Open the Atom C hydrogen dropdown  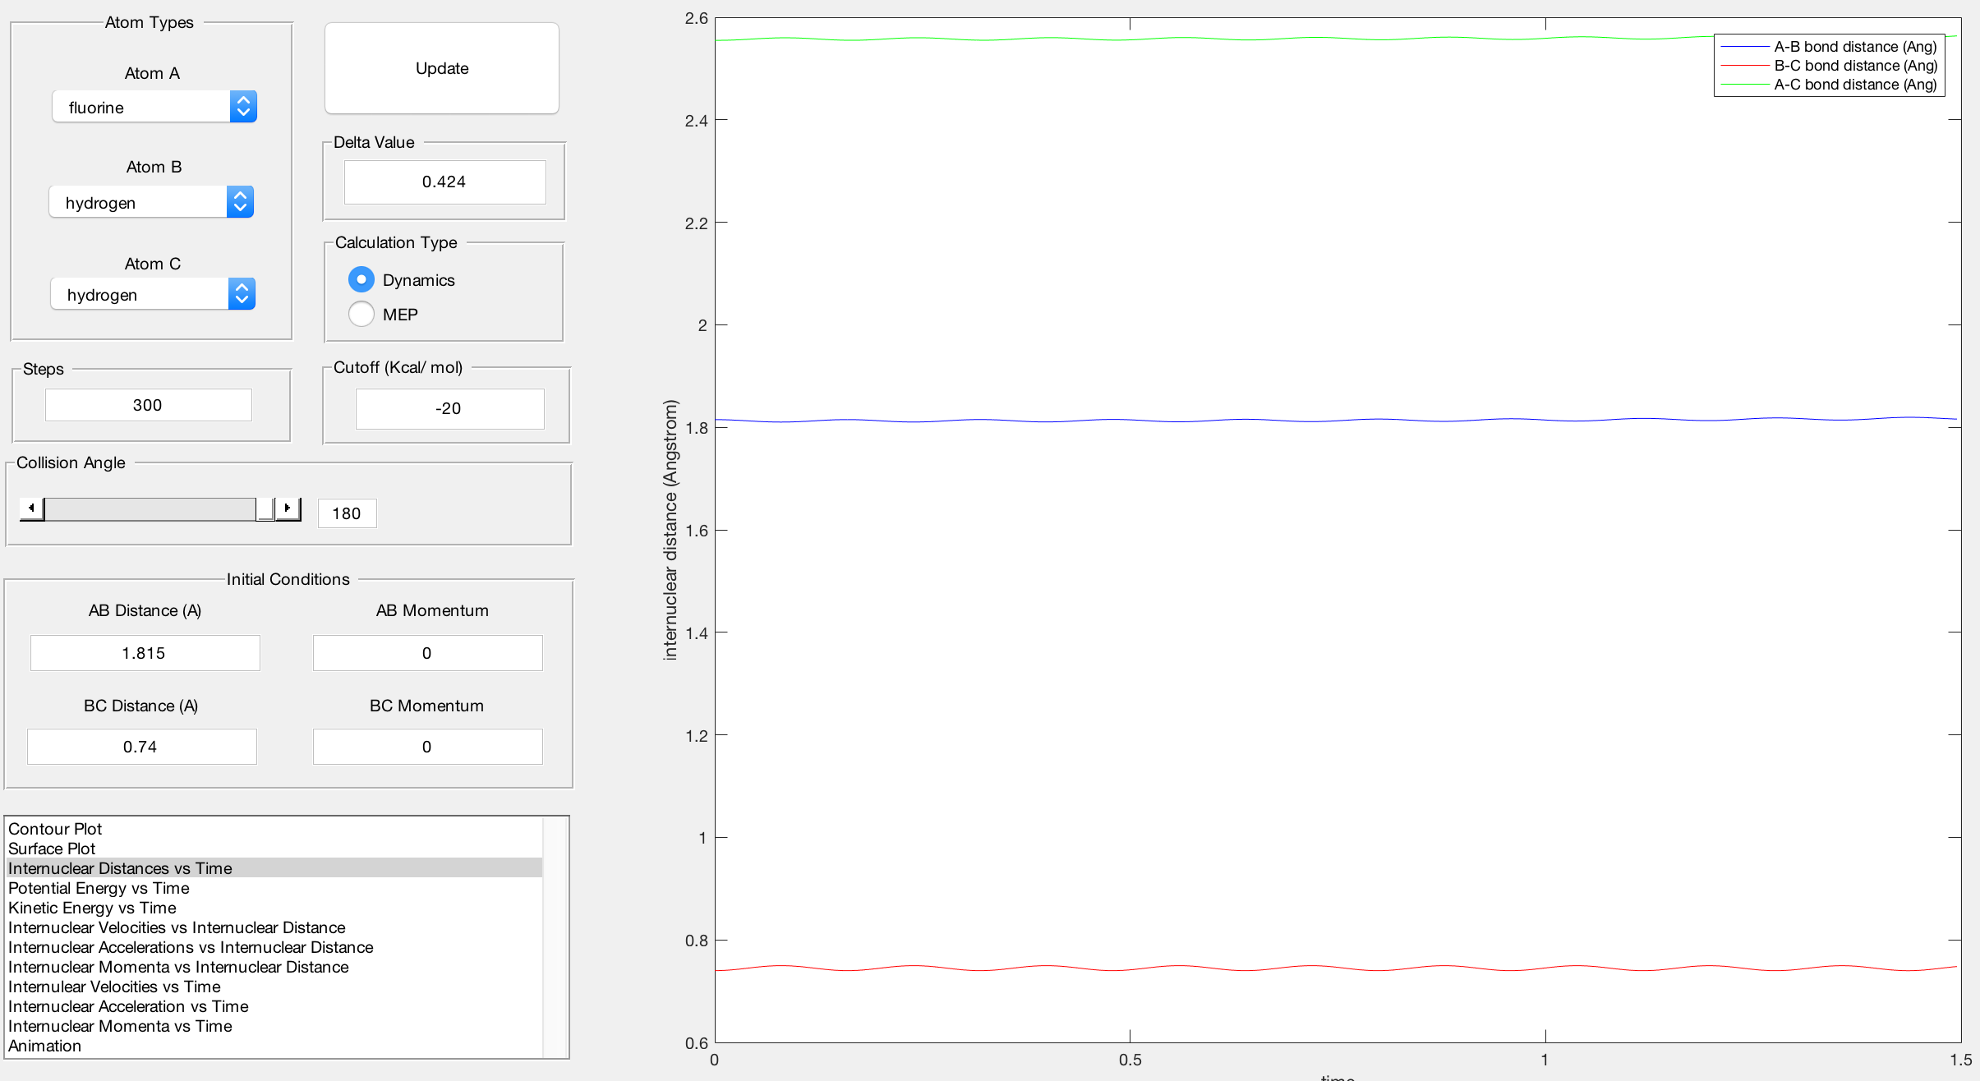coord(153,294)
